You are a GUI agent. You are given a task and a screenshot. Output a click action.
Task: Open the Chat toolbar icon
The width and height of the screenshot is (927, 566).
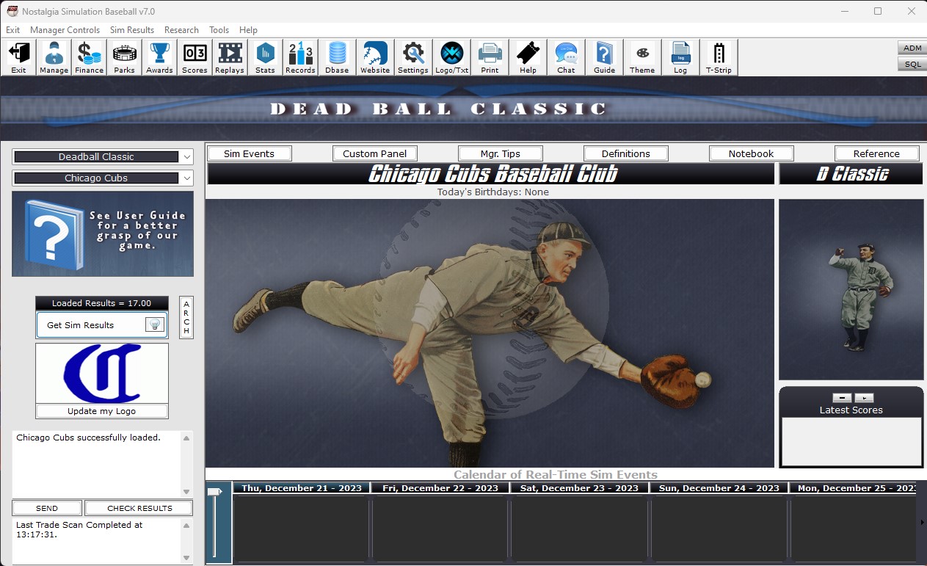coord(566,57)
